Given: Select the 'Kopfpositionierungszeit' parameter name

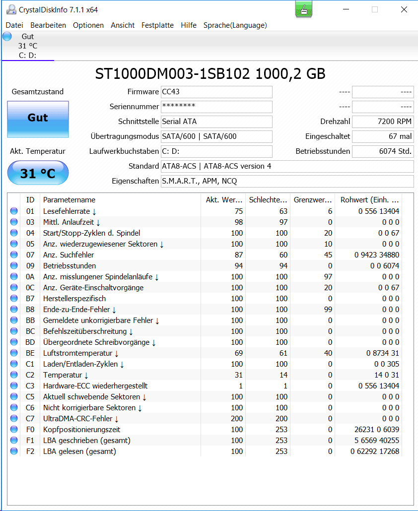Looking at the screenshot, I should tap(81, 430).
